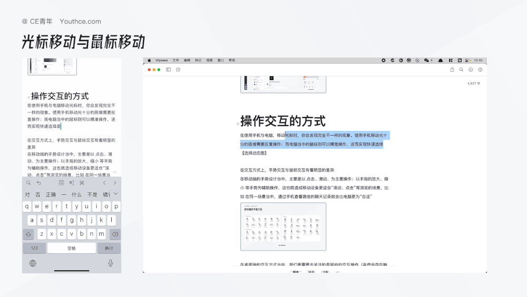Open the 视图 menu

pyautogui.click(x=209, y=60)
